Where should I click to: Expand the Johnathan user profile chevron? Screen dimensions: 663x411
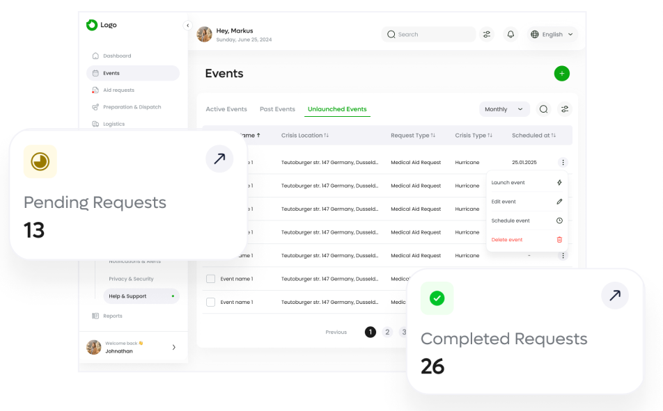[x=174, y=347]
